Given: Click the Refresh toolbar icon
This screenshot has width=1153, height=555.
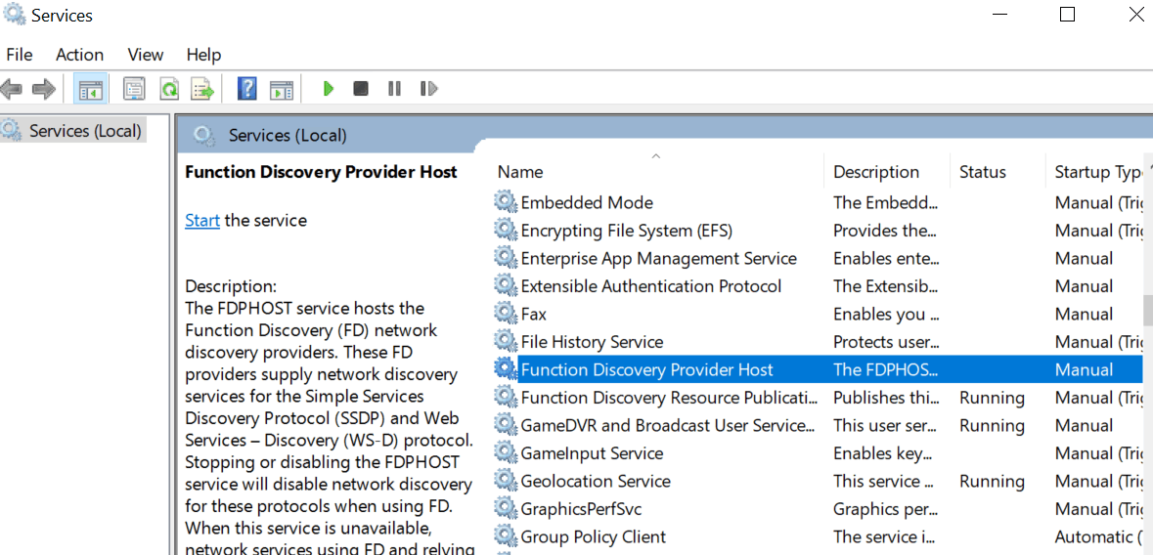Looking at the screenshot, I should point(169,90).
